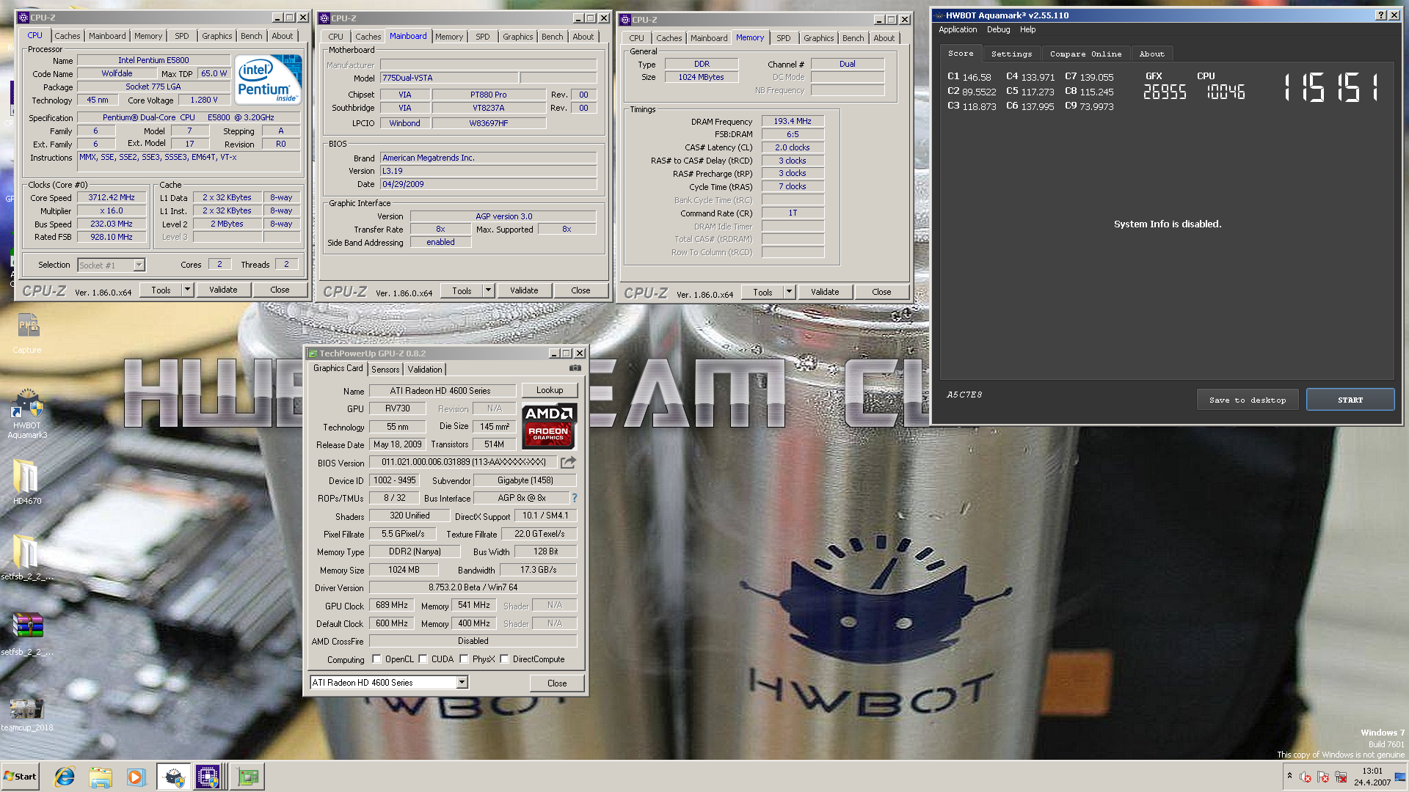Click the AMD Radeon Graphics logo
The width and height of the screenshot is (1409, 792).
549,426
